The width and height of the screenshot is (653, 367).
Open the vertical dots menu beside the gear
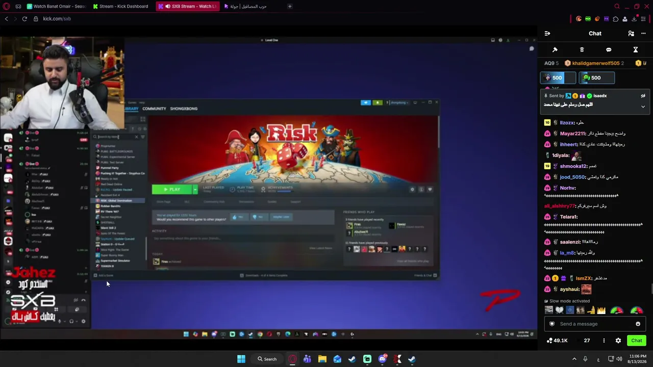[604, 340]
